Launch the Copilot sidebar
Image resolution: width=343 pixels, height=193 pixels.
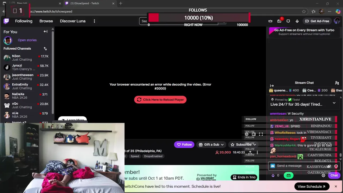point(338,12)
